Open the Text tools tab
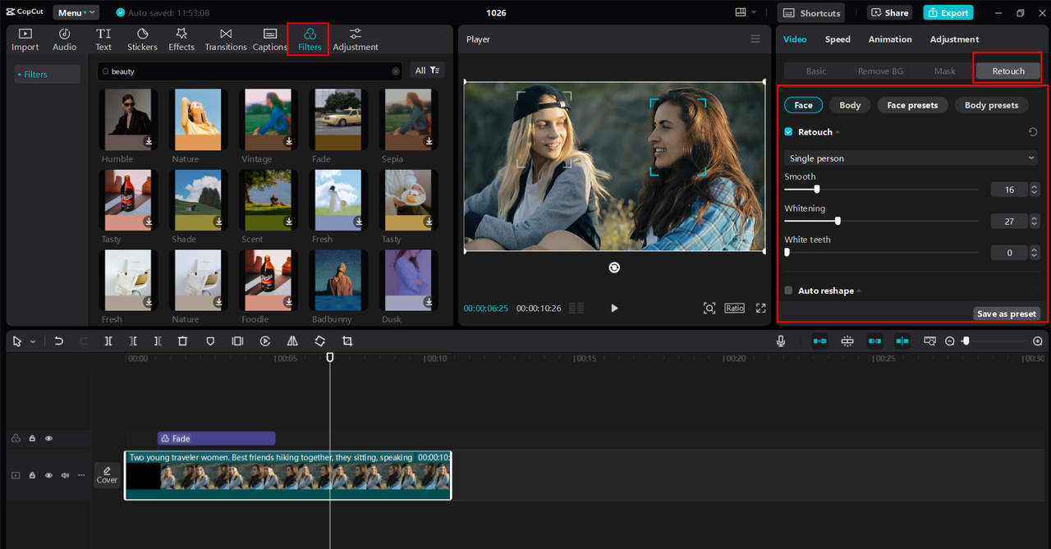Image resolution: width=1051 pixels, height=549 pixels. click(103, 39)
